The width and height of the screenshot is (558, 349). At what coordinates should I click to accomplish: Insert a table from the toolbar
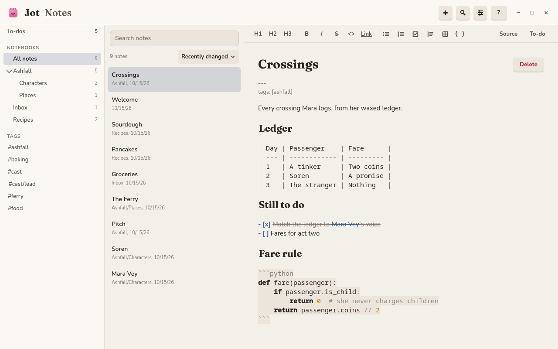(x=445, y=34)
